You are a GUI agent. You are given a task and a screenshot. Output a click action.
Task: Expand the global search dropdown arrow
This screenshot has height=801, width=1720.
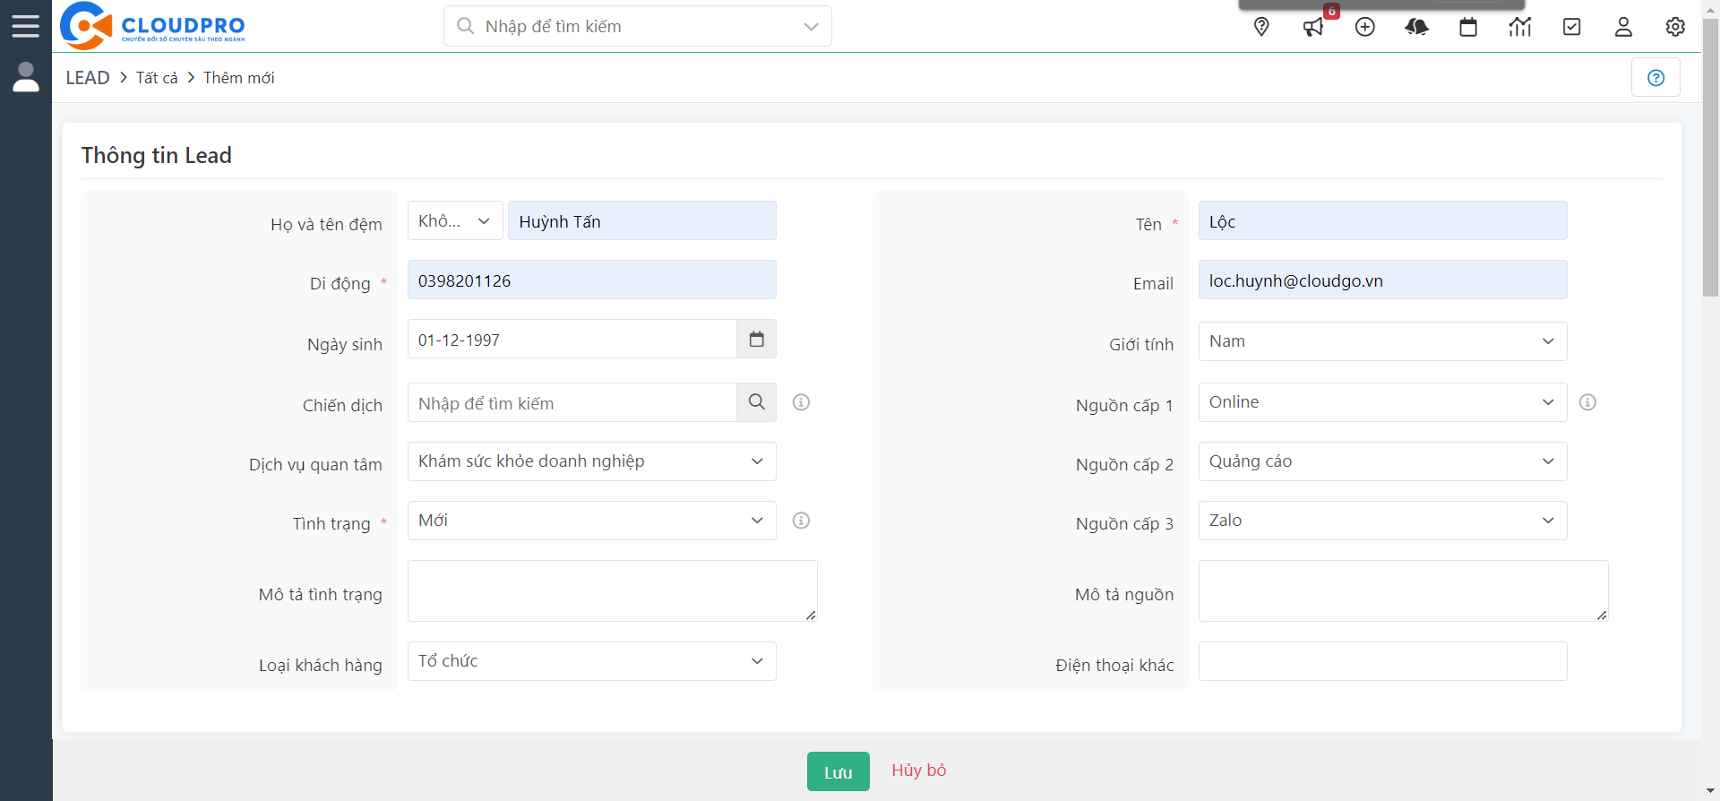(812, 26)
